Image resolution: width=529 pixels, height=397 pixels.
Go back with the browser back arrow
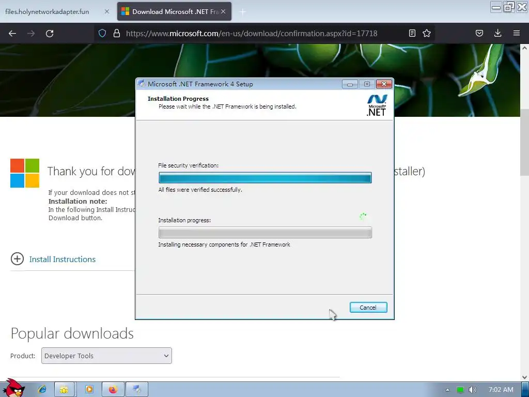(x=12, y=34)
